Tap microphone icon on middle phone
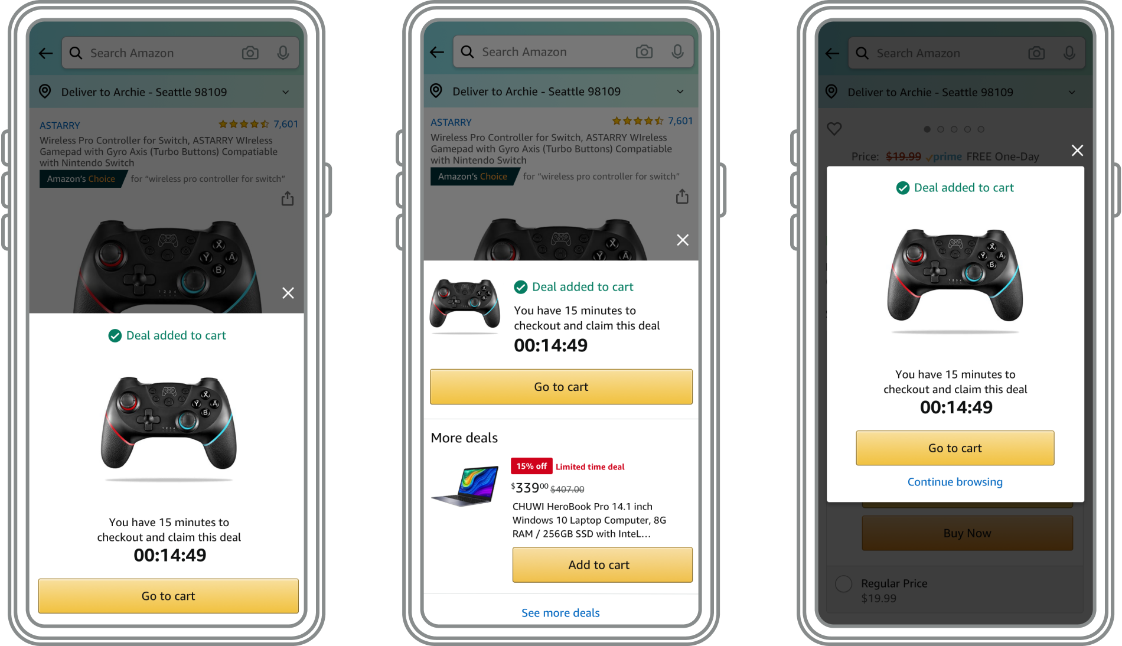 click(678, 52)
